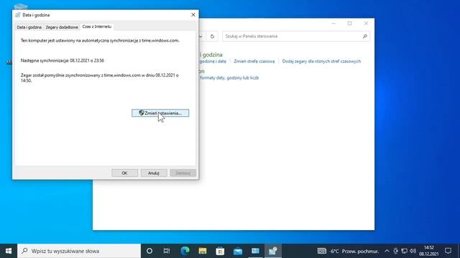Close the Control Panel window

pos(366,24)
